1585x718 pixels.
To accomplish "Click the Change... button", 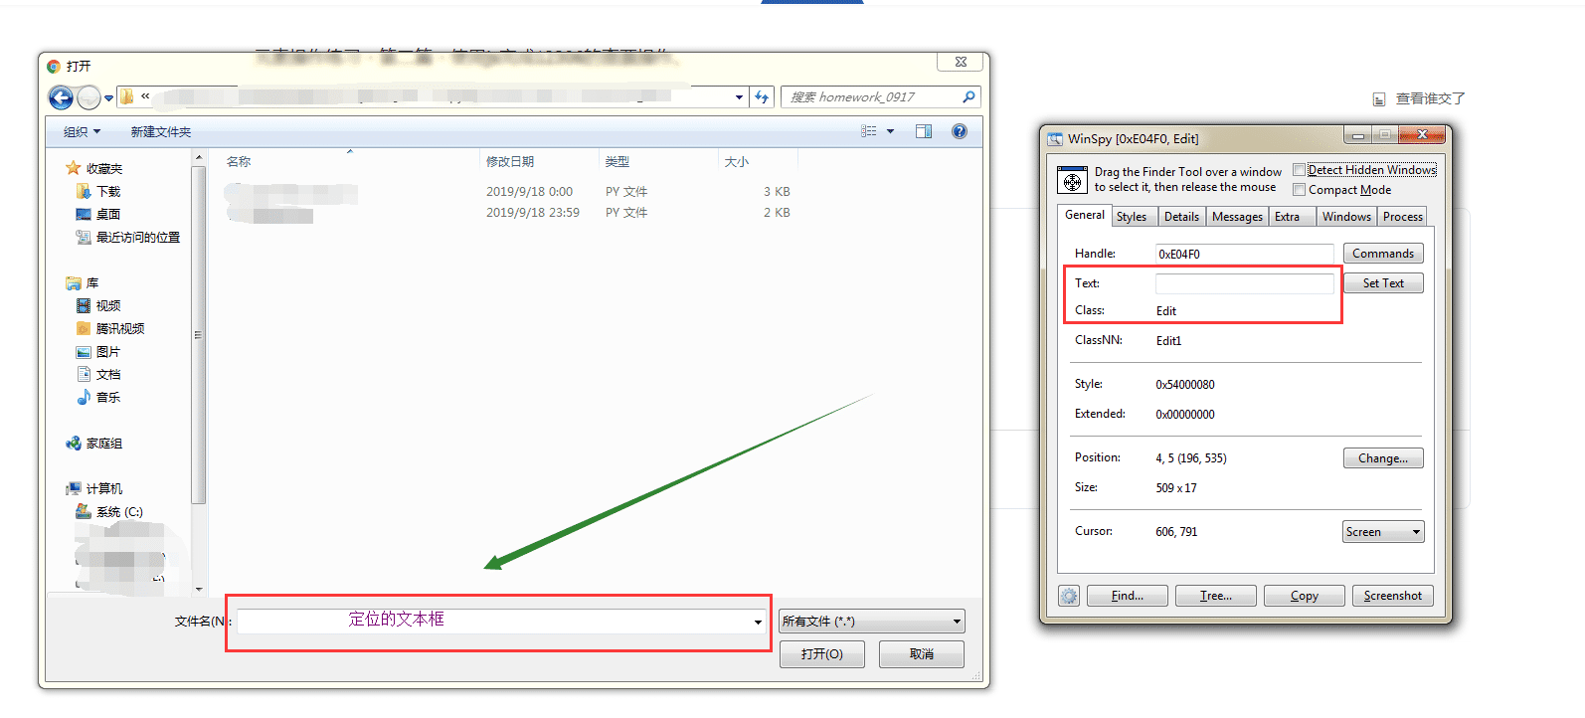I will pos(1383,458).
